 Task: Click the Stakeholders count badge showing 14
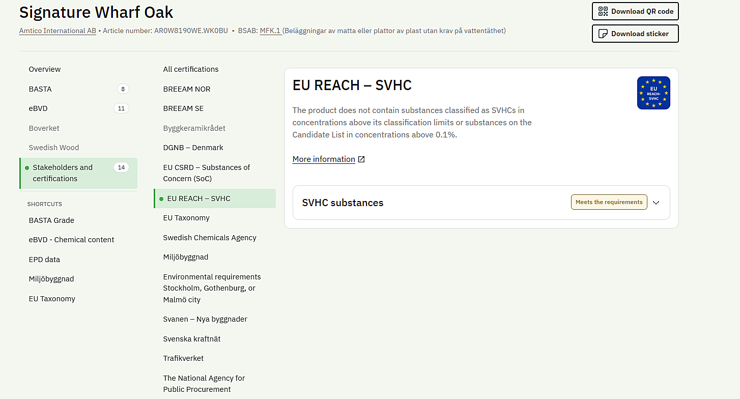121,167
